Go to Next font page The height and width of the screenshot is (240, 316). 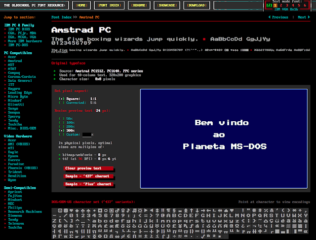point(304,17)
